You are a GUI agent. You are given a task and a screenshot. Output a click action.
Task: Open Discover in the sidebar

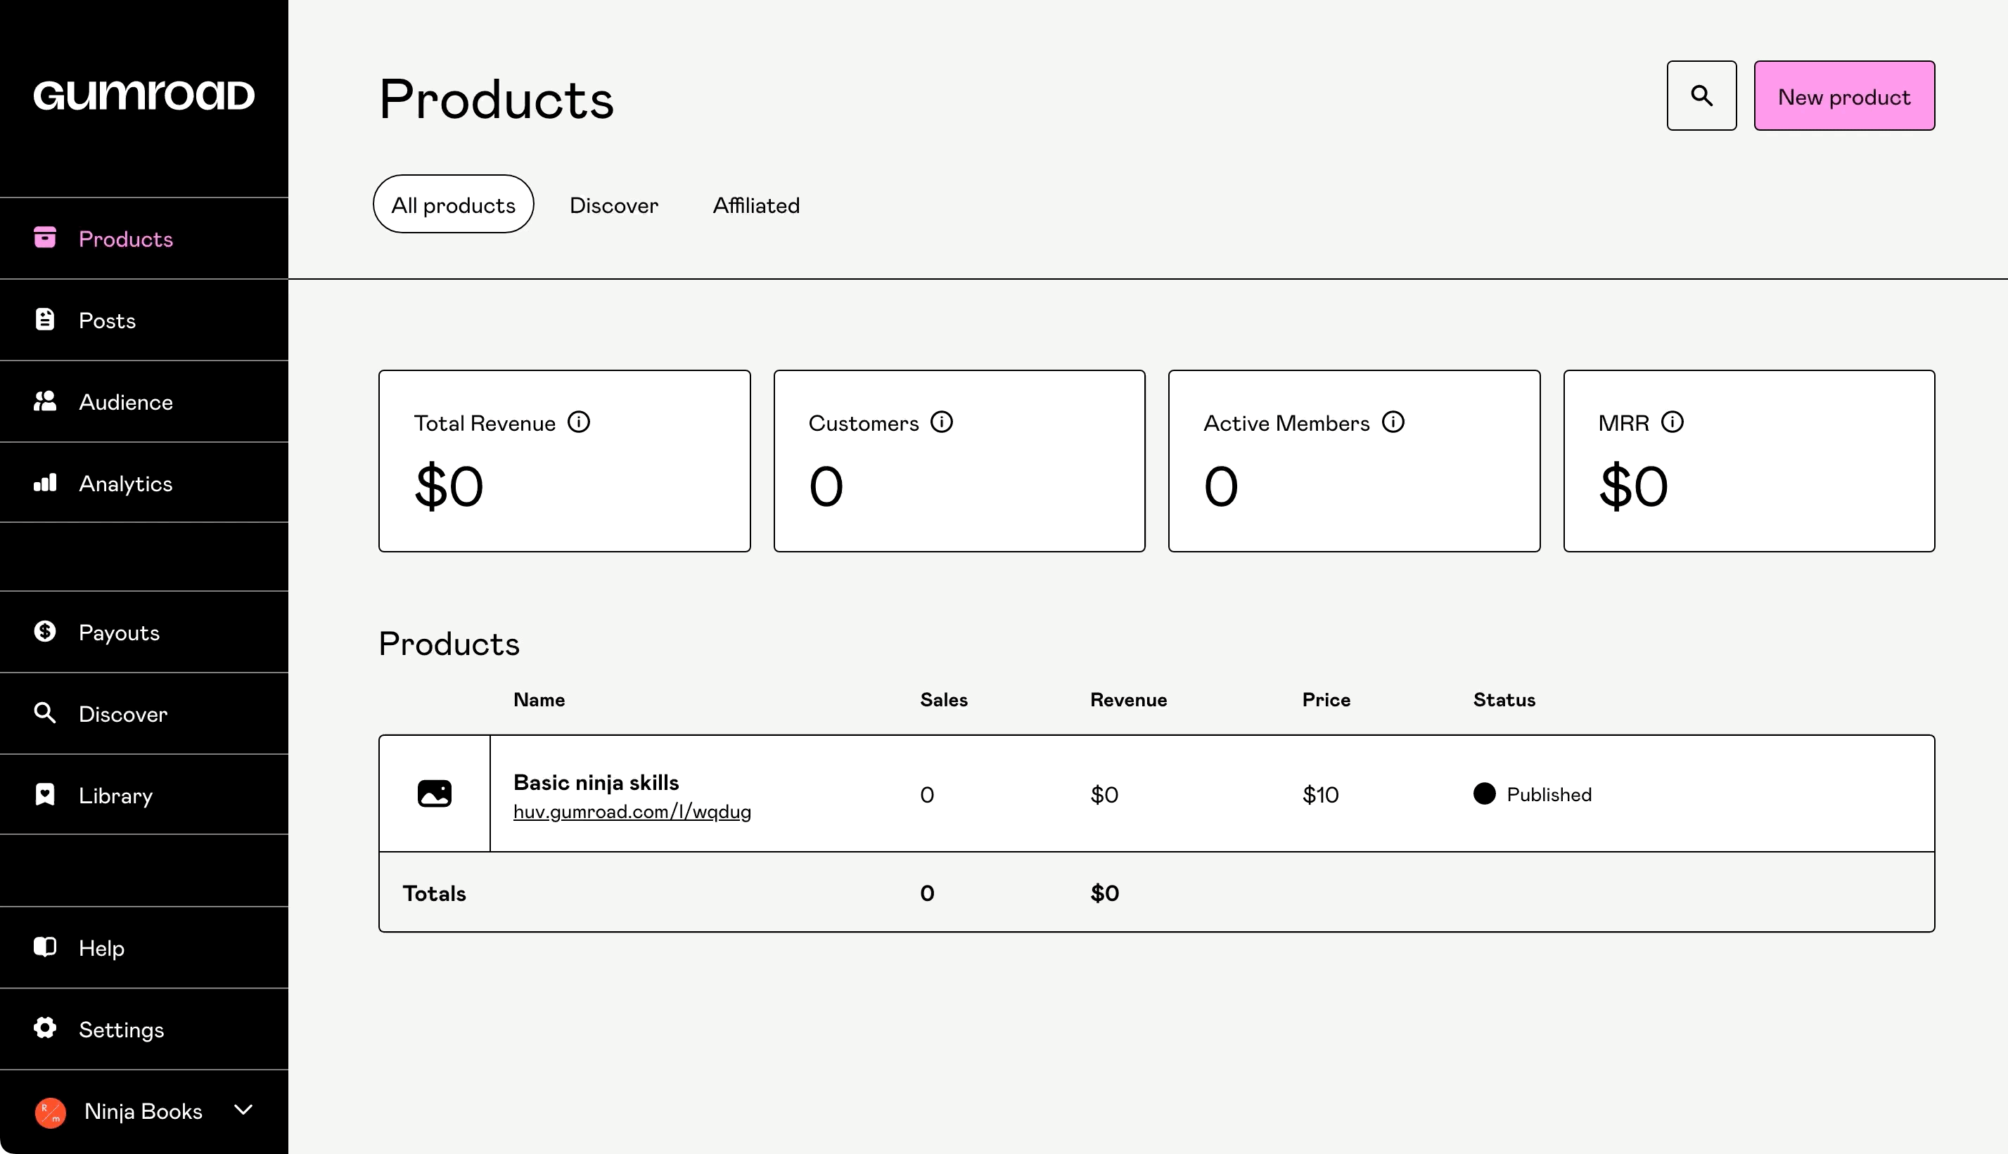pyautogui.click(x=144, y=714)
